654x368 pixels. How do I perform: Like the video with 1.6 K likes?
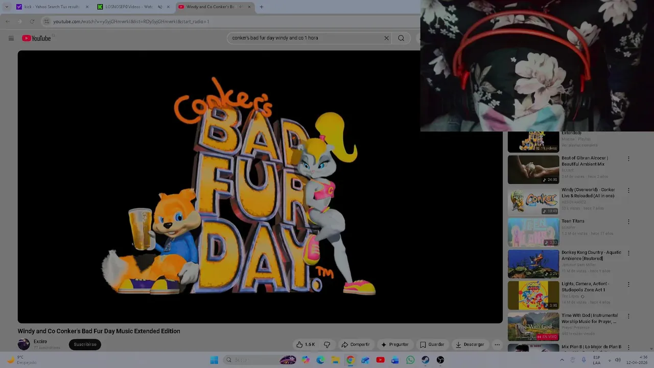click(306, 344)
